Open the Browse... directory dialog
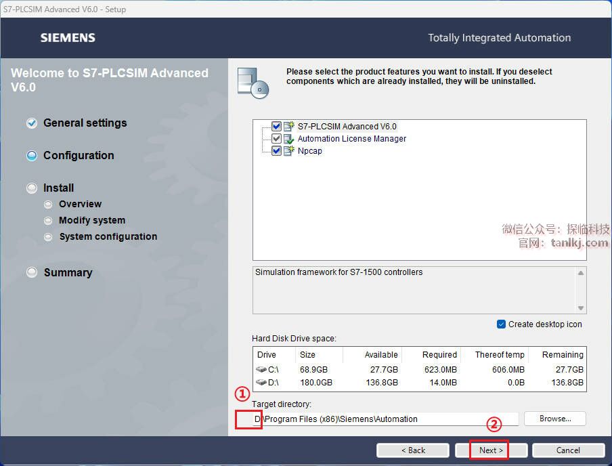The height and width of the screenshot is (466, 612). click(554, 419)
